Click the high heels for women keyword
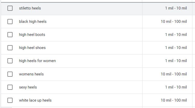The width and height of the screenshot is (195, 108). (37, 61)
